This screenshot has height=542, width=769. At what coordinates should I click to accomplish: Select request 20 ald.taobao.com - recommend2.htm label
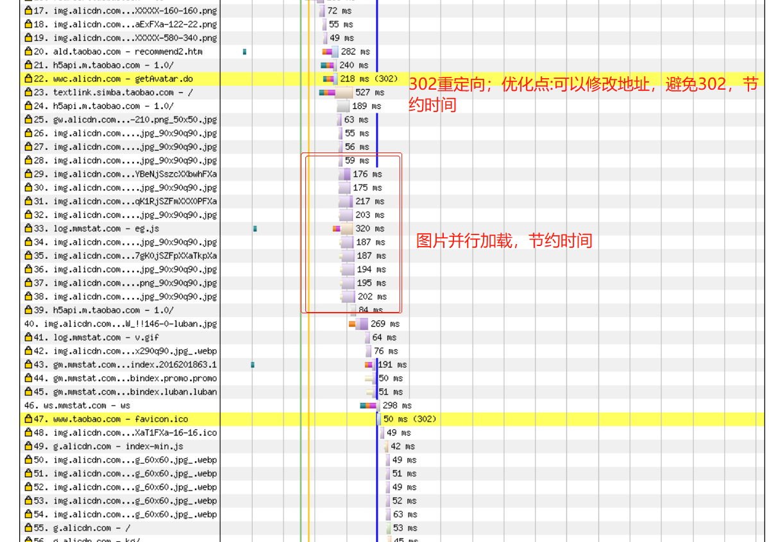coord(118,51)
